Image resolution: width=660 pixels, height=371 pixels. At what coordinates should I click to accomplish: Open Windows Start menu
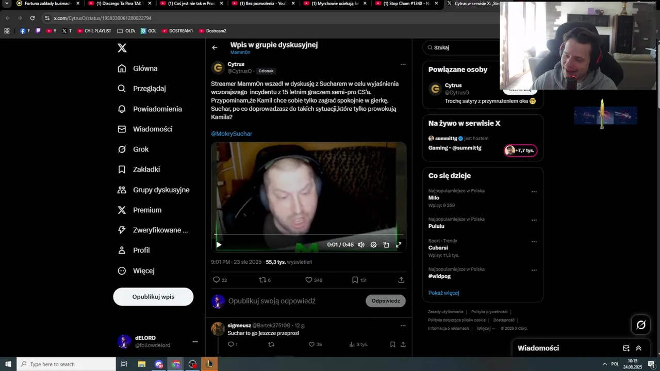tap(8, 364)
